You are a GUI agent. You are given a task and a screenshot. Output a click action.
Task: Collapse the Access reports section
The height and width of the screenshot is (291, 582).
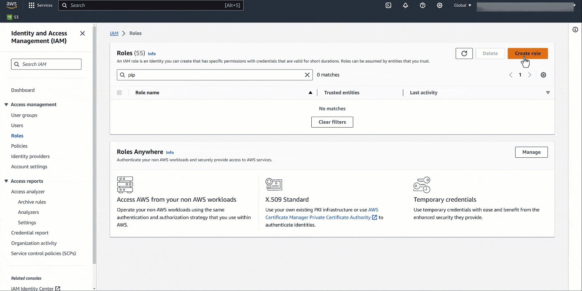[x=6, y=181]
